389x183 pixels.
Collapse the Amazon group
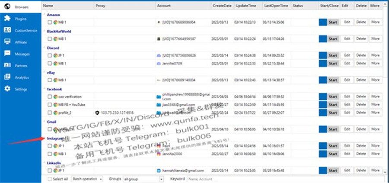[x=45, y=14]
